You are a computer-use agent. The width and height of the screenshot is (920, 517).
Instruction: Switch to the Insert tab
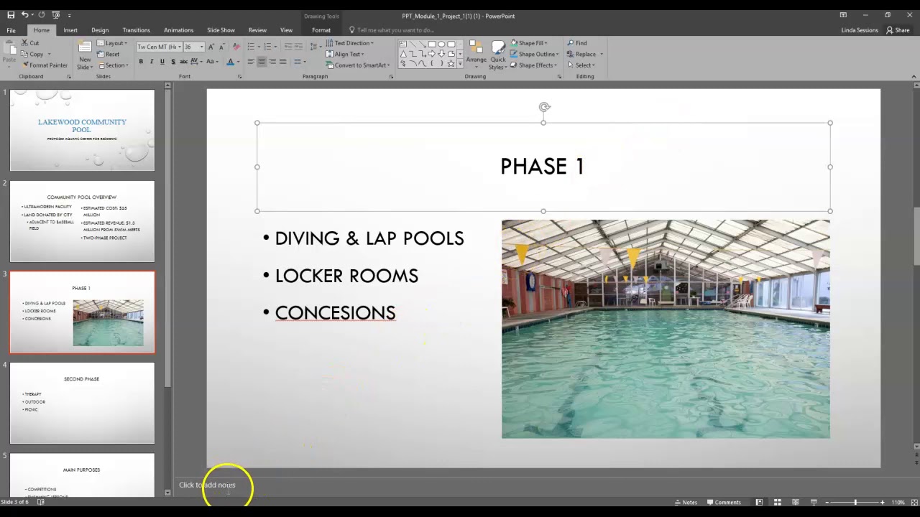click(x=70, y=30)
